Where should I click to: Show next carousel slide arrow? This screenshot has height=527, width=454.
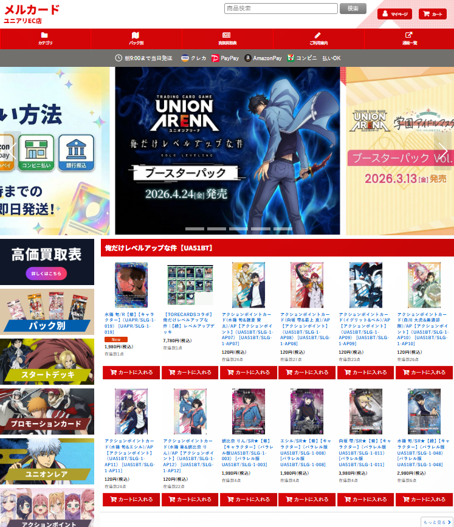coord(442,150)
